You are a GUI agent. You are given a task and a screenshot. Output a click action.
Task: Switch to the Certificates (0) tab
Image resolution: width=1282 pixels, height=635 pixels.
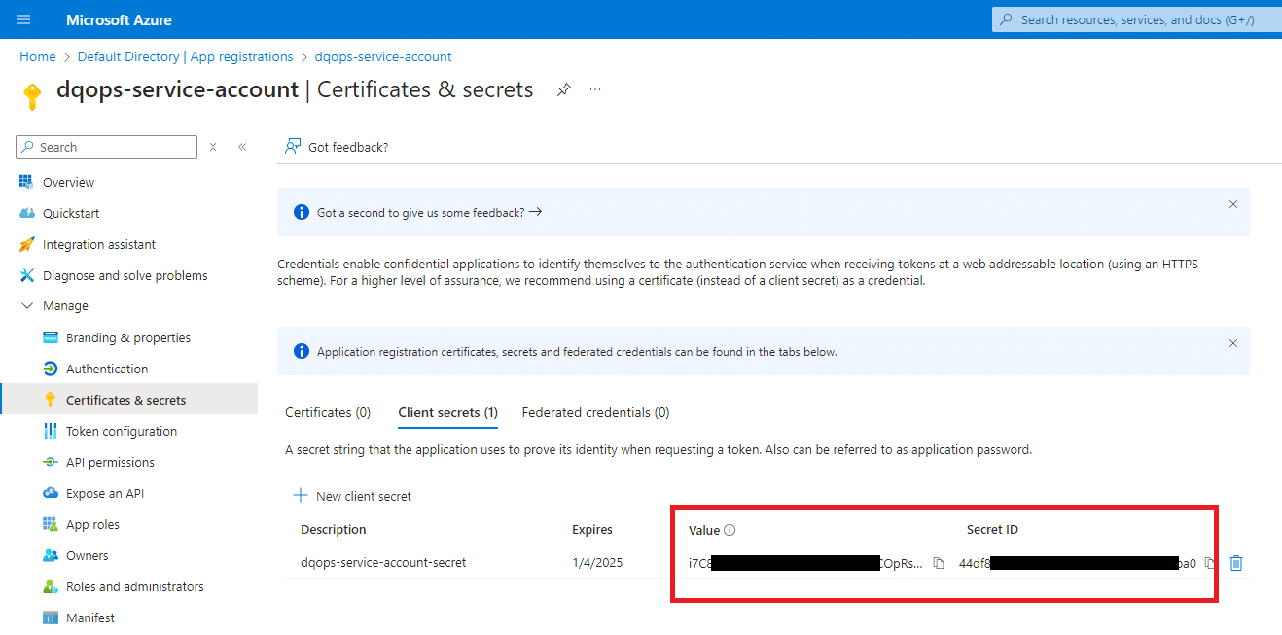coord(328,412)
